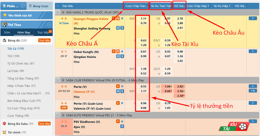Switch to the Hôm Nay tab
The height and width of the screenshot is (136, 260).
(24, 32)
